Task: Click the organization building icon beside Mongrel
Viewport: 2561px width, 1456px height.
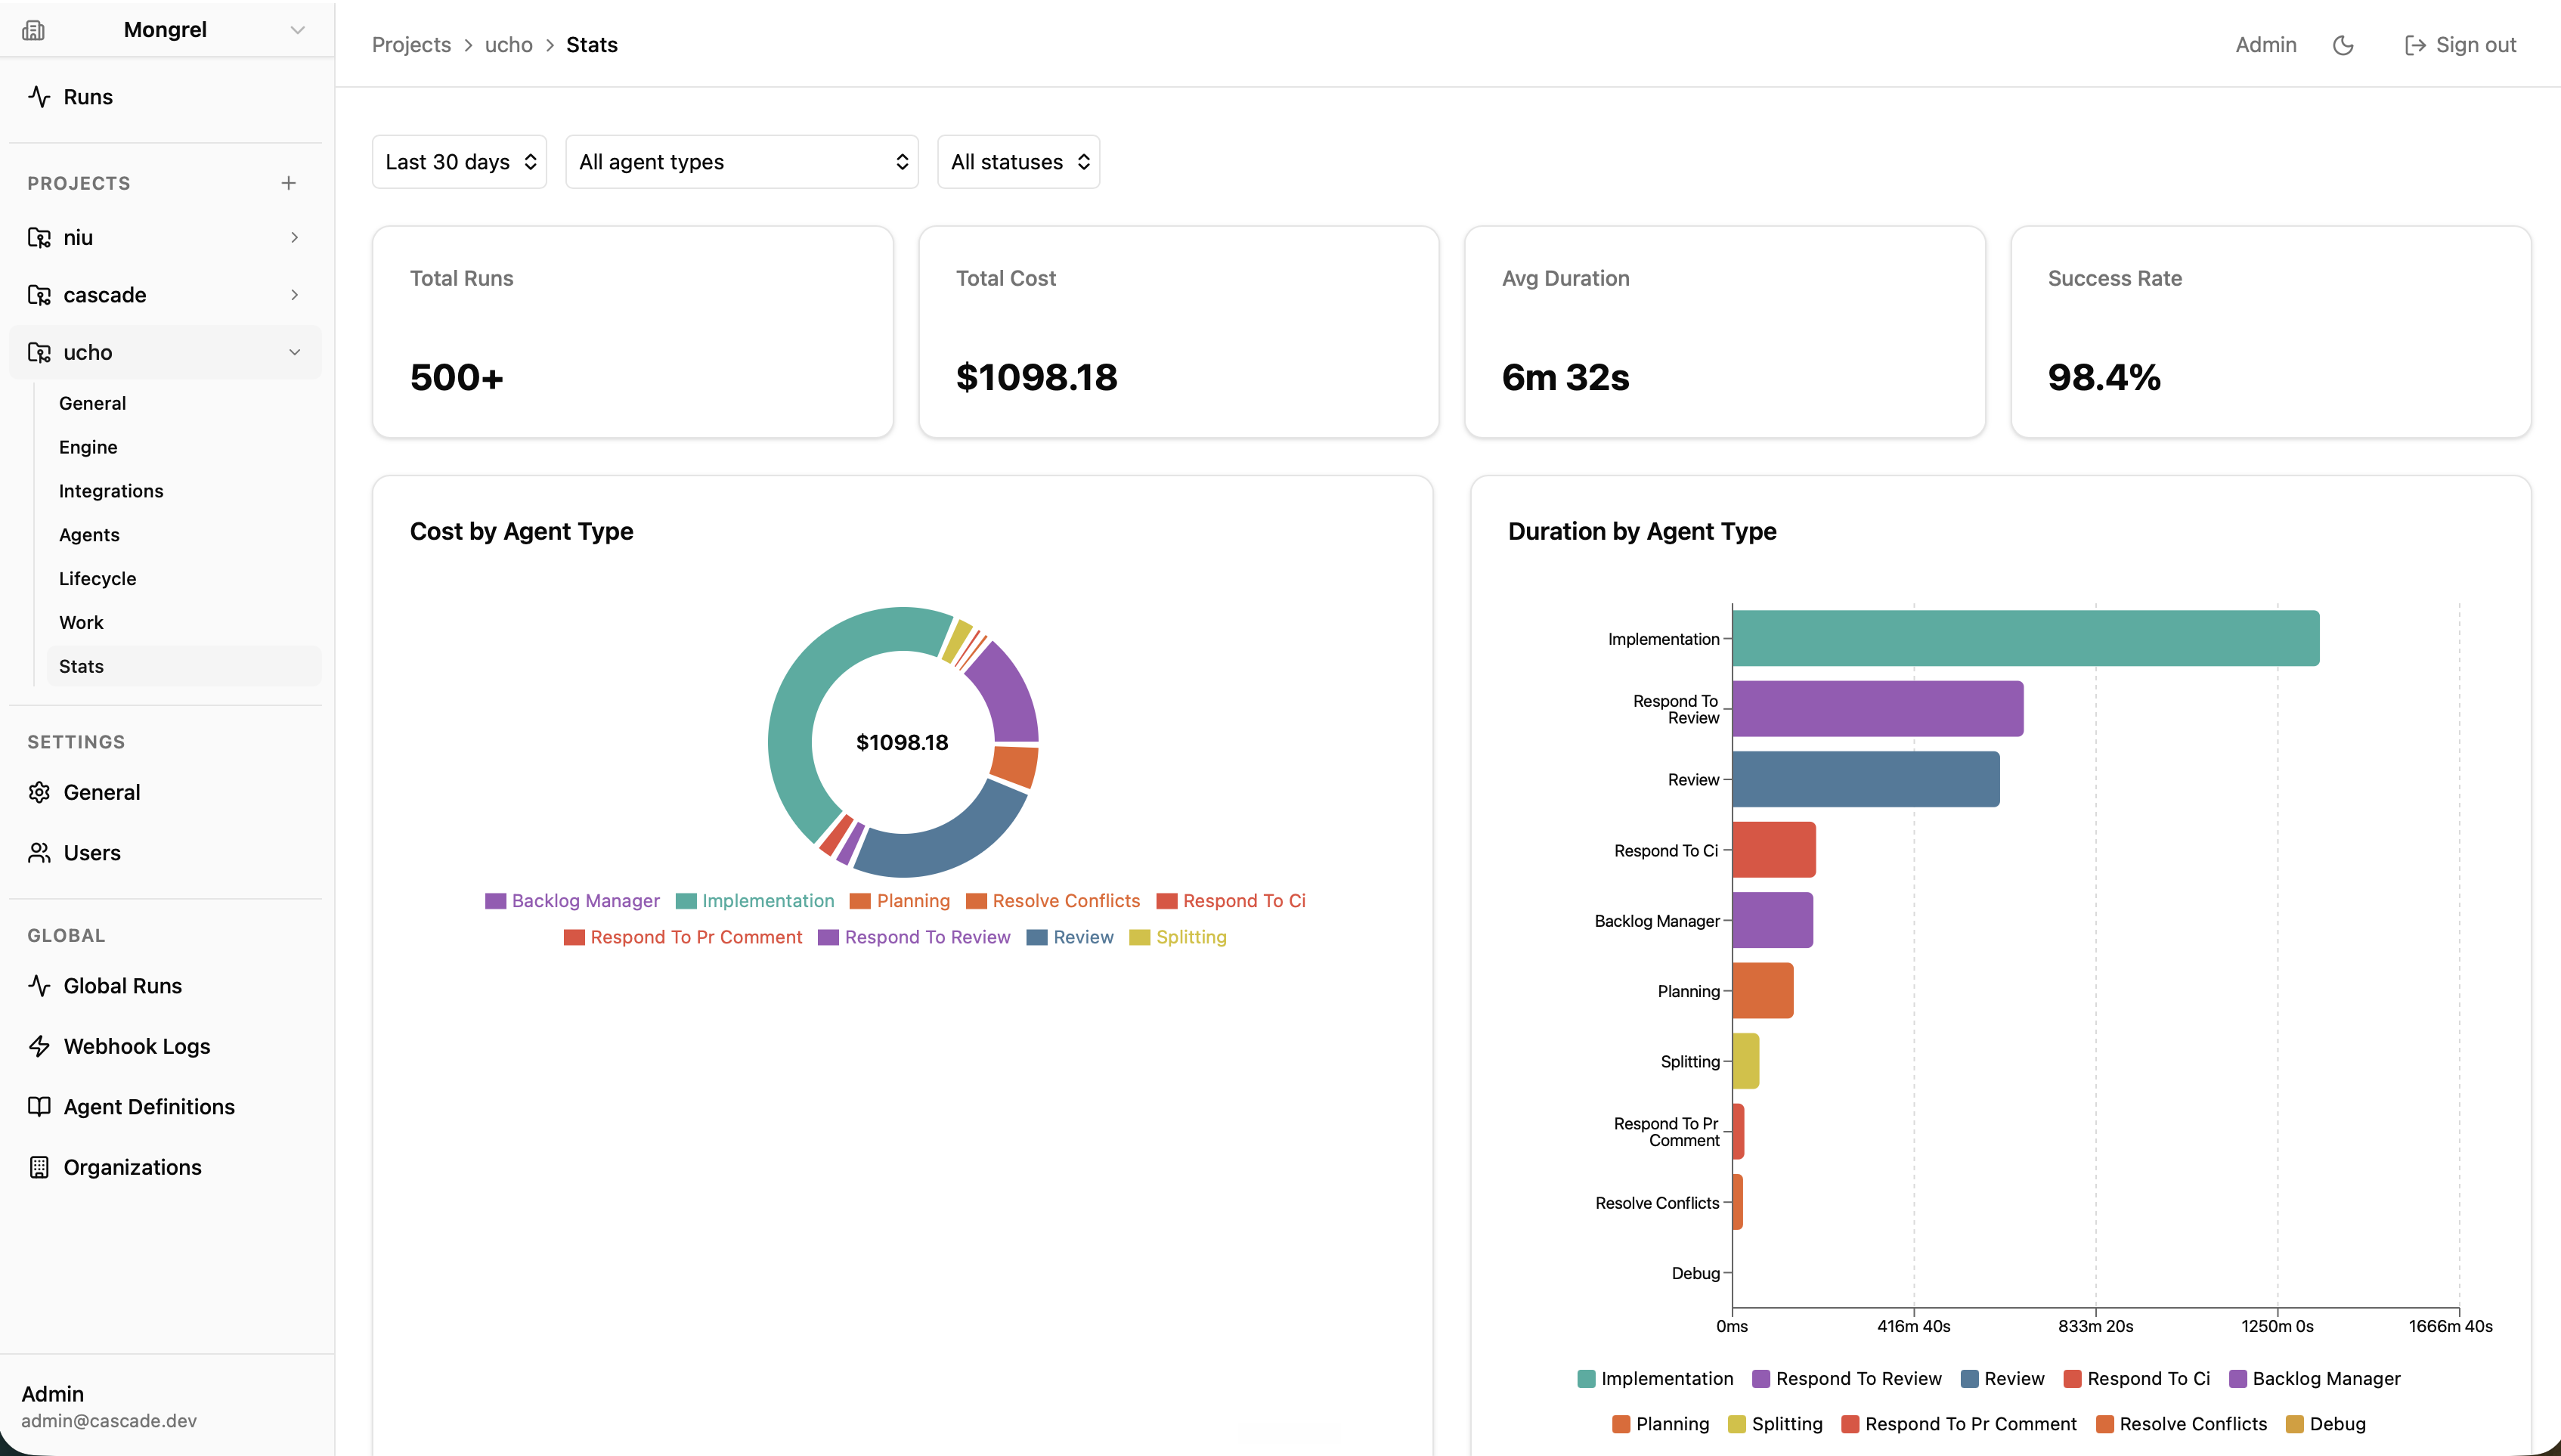Action: click(33, 30)
